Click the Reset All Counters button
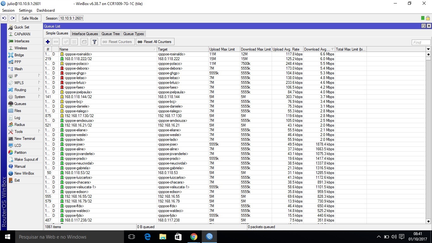Viewport: 432px width, 243px height. (155, 42)
